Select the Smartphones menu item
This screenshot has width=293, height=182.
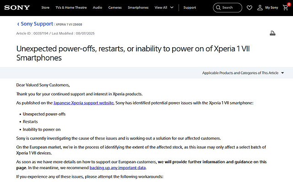coord(138,8)
